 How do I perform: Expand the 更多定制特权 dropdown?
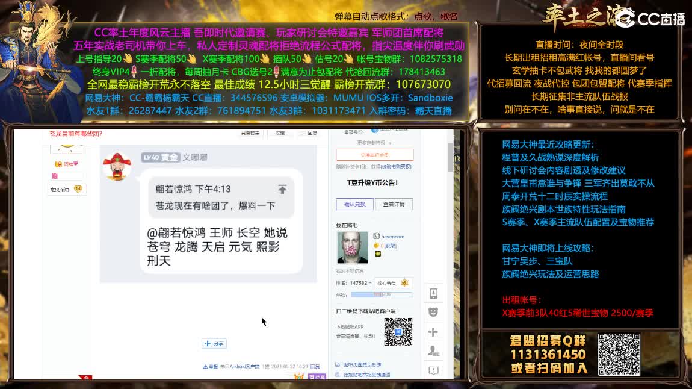374,143
